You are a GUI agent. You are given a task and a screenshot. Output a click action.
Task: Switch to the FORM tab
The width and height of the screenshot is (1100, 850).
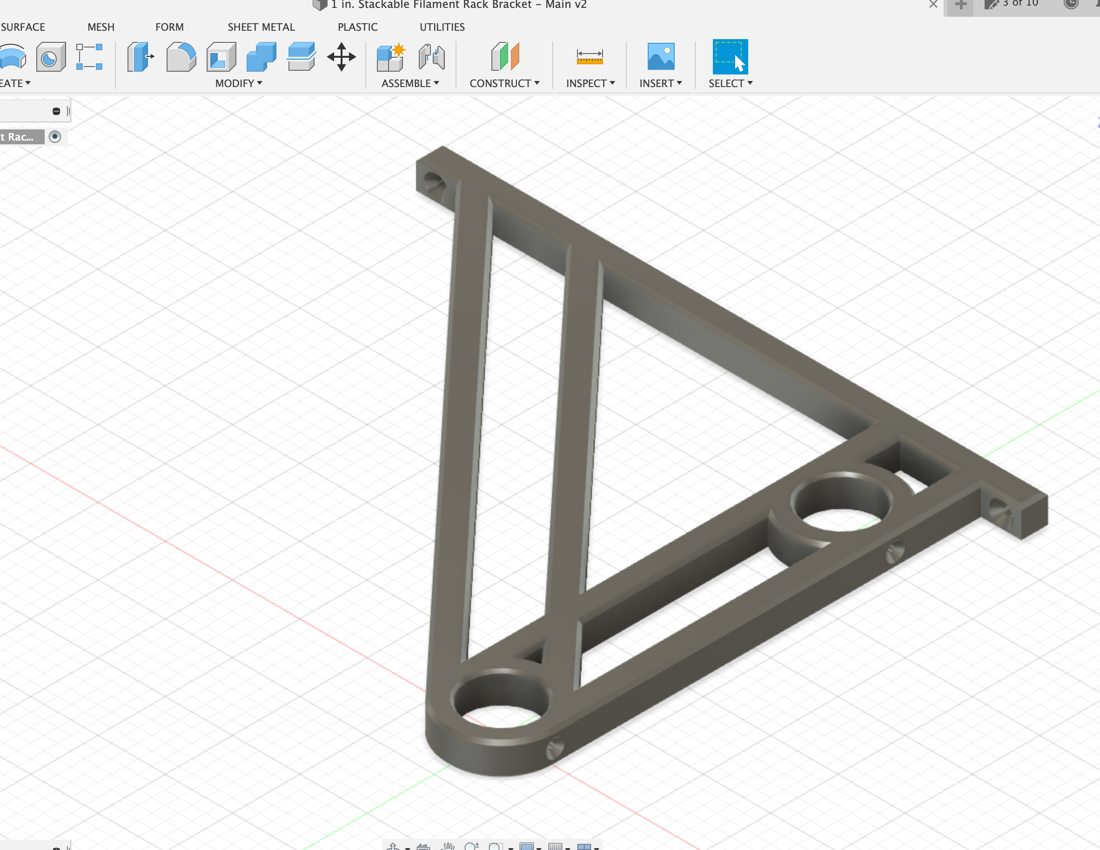click(x=169, y=27)
